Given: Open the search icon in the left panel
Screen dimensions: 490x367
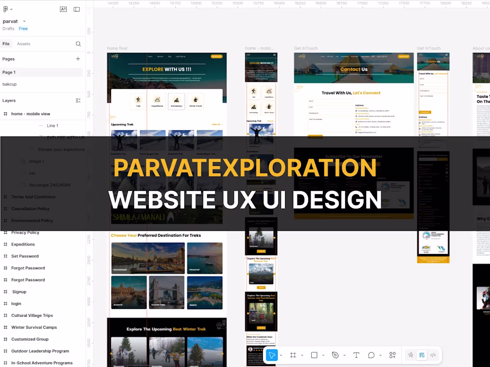Looking at the screenshot, I should [78, 44].
